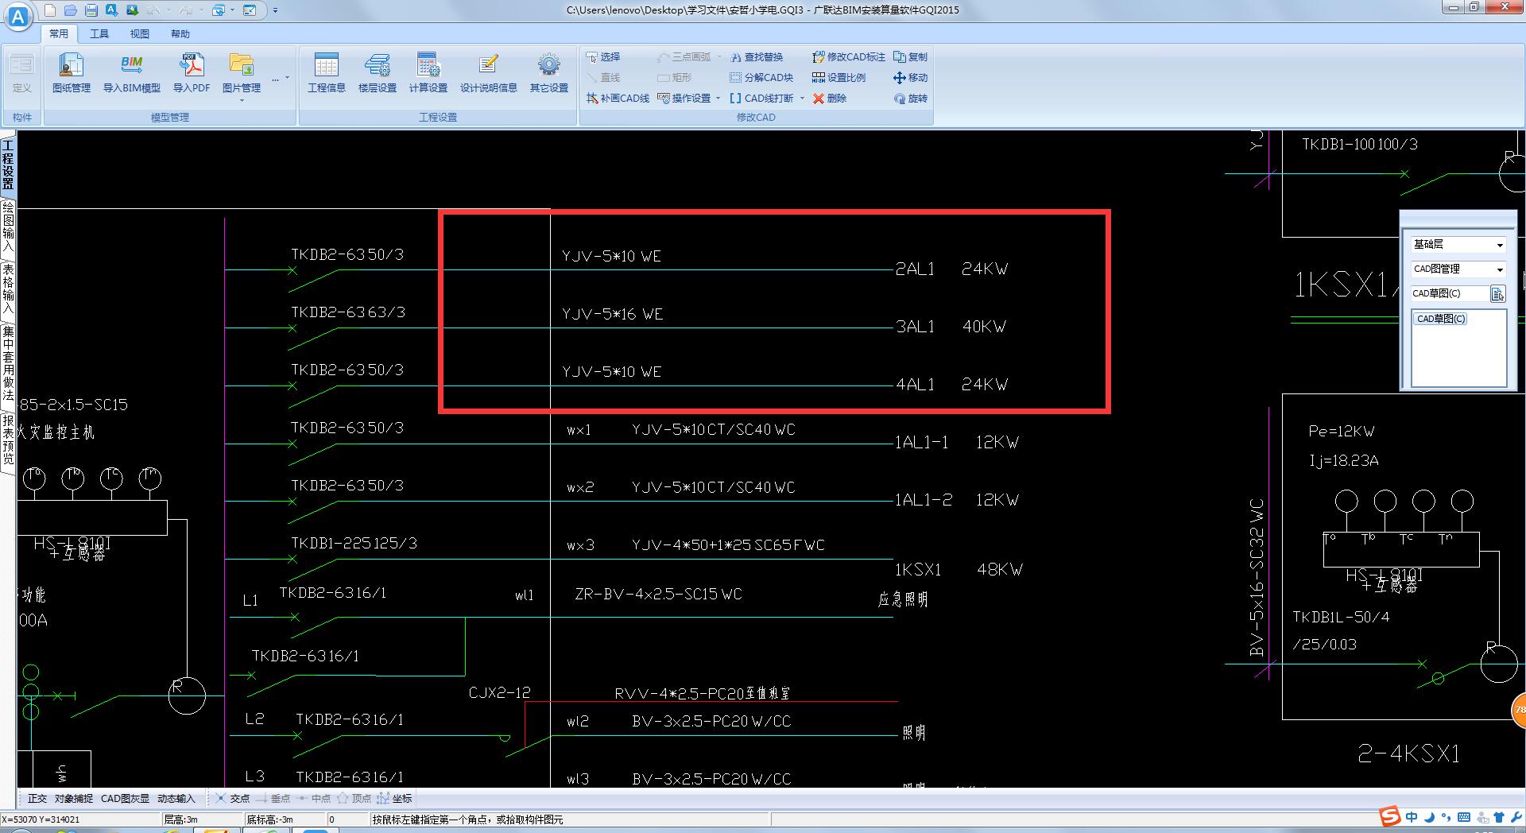Image resolution: width=1526 pixels, height=833 pixels.
Task: Click 删除 delete with red X
Action: coord(830,99)
